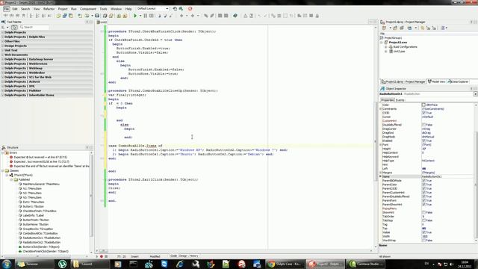Click the Camtasia Studio taskbar button

364,264
